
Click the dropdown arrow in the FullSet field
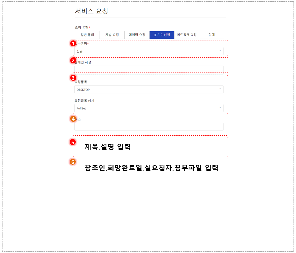220,108
